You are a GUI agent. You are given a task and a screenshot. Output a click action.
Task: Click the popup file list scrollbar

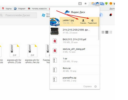[x=99, y=29]
